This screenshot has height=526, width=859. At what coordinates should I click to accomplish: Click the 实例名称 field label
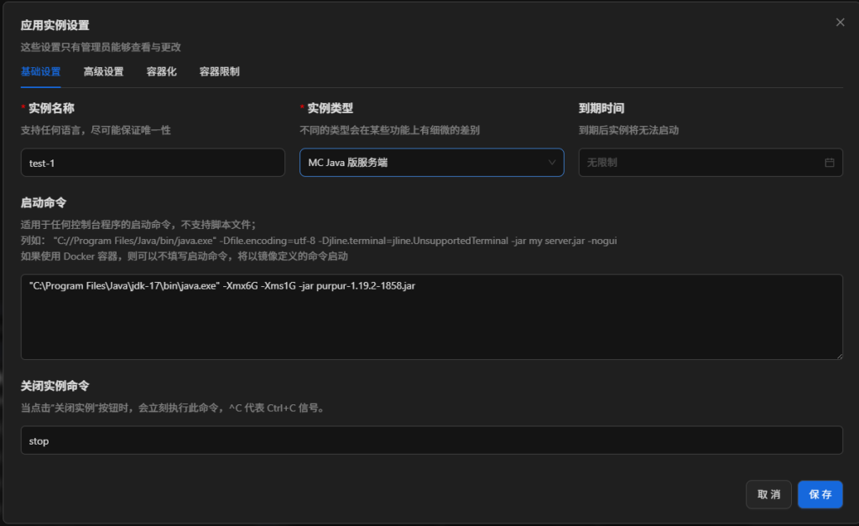pyautogui.click(x=51, y=108)
